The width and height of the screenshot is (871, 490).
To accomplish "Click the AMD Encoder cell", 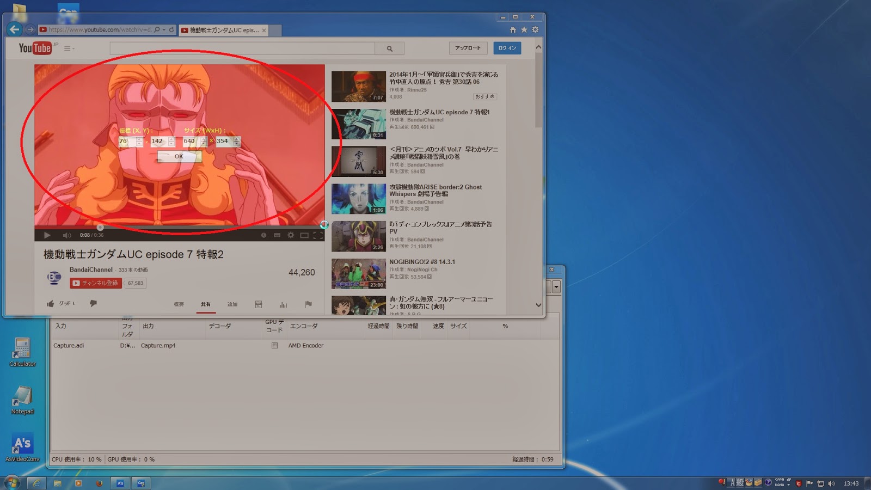I will coord(306,346).
